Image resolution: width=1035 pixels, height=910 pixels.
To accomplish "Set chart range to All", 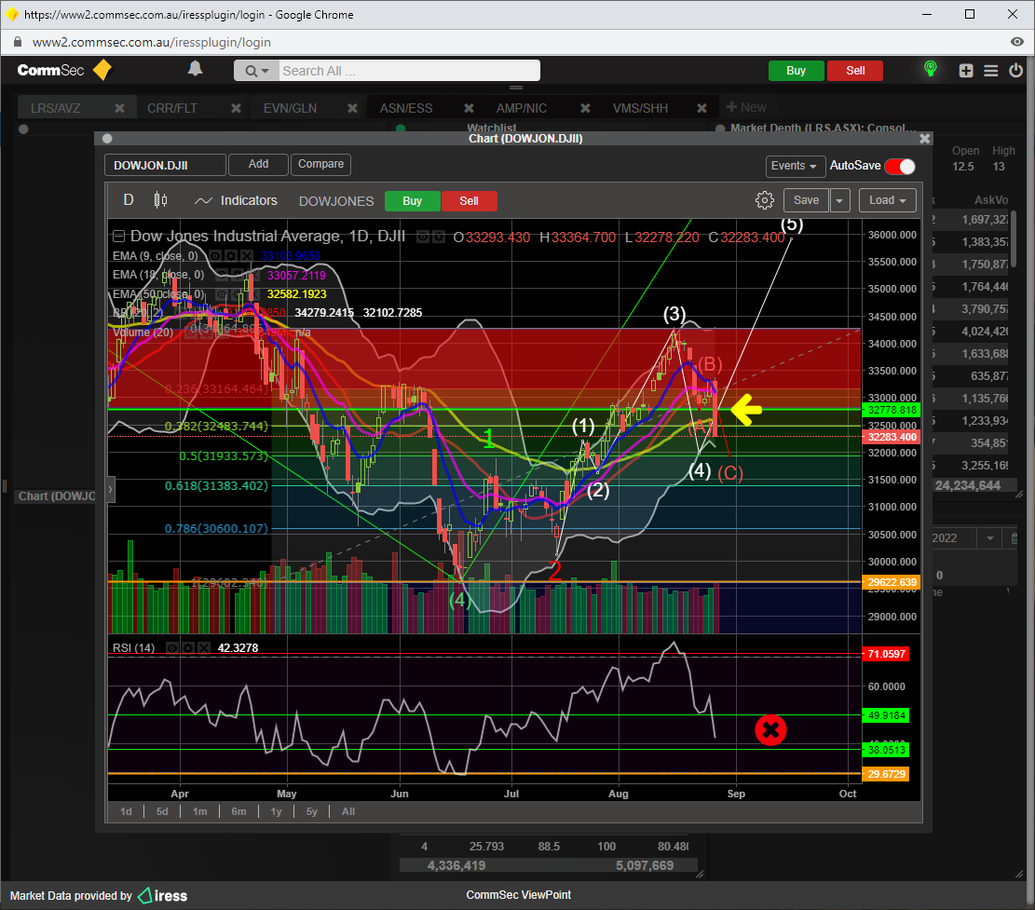I will [x=348, y=811].
